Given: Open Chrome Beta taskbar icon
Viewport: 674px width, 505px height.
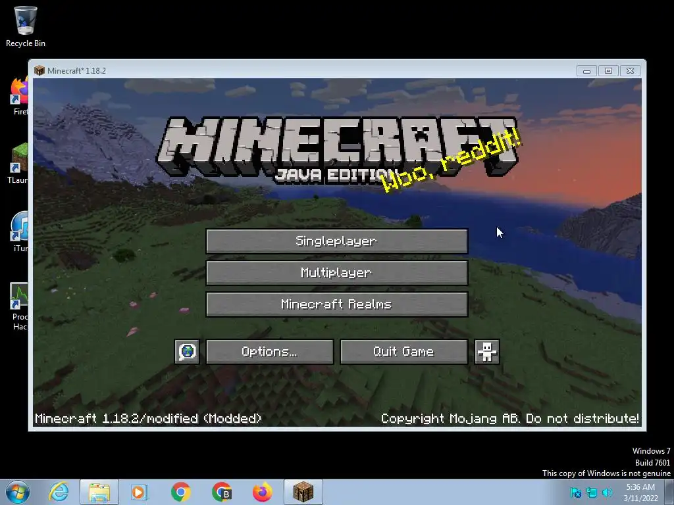Looking at the screenshot, I should coord(222,492).
